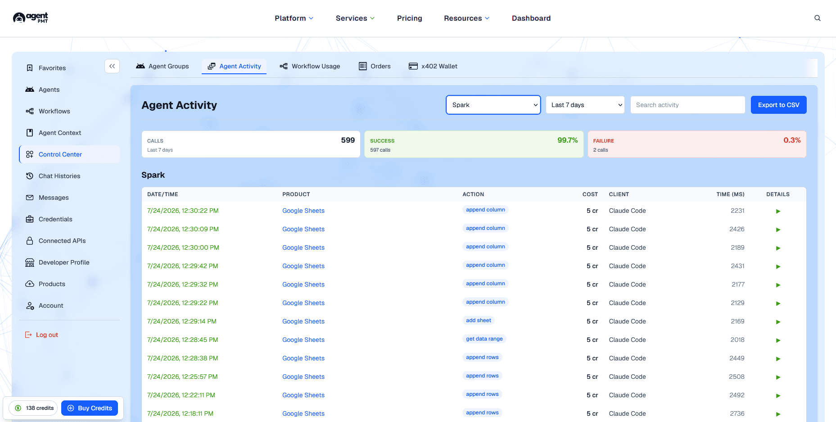Expand the Services menu
This screenshot has width=836, height=422.
pyautogui.click(x=355, y=18)
